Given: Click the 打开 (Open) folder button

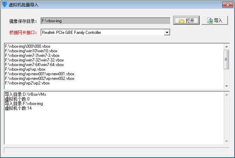Looking at the screenshot, I should (186, 20).
